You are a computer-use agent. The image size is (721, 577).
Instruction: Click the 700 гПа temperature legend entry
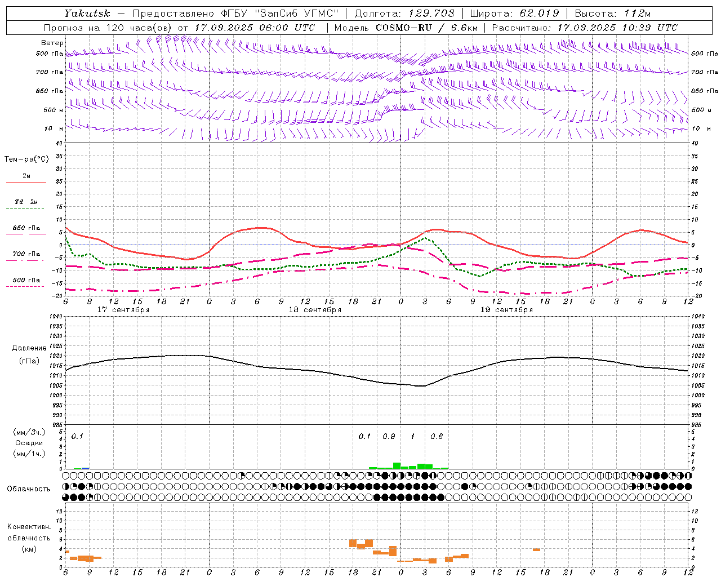click(26, 254)
